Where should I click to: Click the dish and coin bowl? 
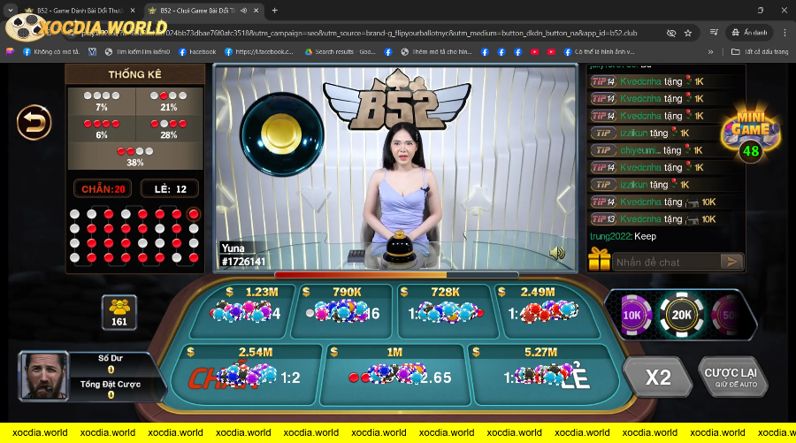click(282, 134)
